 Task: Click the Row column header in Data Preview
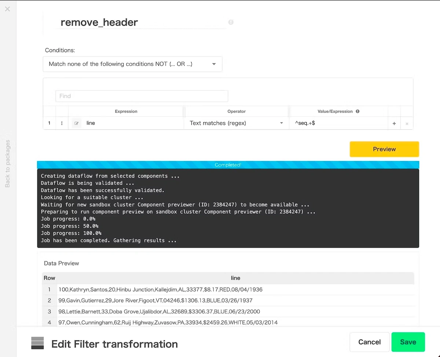(49, 278)
